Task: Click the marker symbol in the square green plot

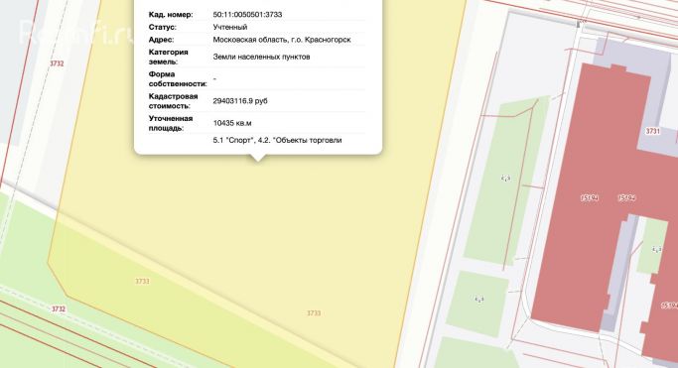Action: [x=479, y=299]
